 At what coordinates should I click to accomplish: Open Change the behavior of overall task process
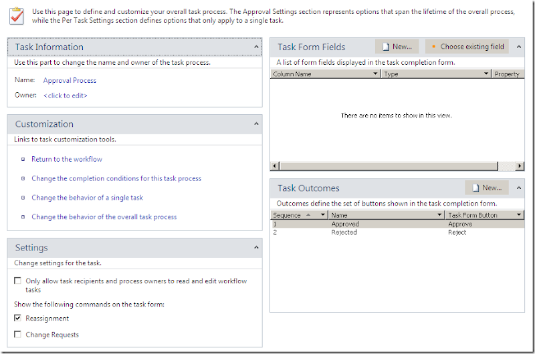pyautogui.click(x=104, y=217)
